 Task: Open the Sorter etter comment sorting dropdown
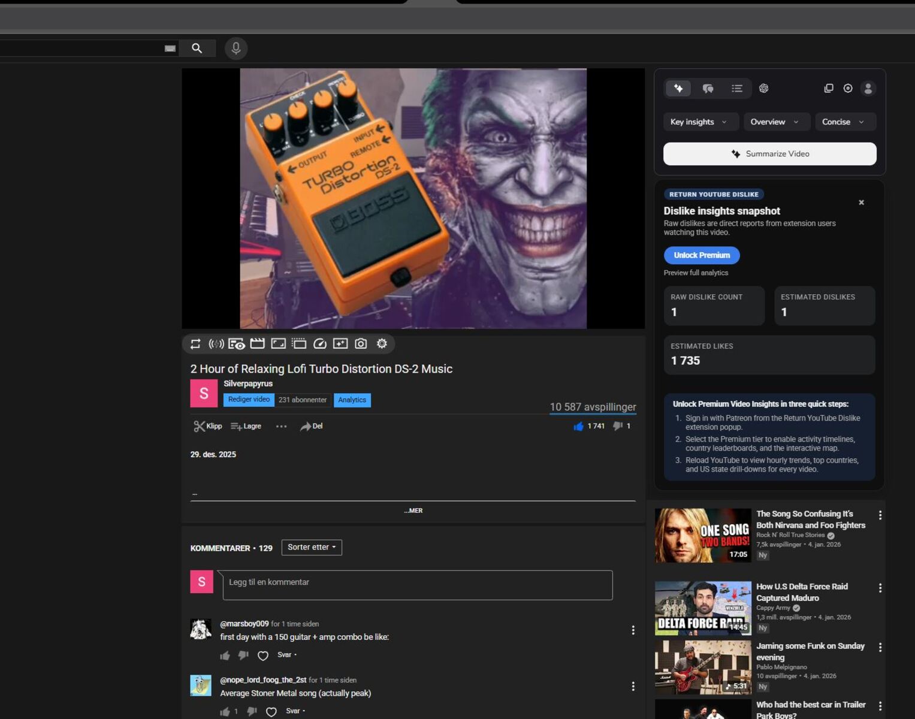click(312, 547)
